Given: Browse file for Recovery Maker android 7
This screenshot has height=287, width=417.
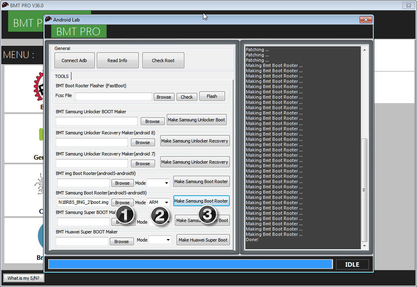Looking at the screenshot, I should 143,164.
